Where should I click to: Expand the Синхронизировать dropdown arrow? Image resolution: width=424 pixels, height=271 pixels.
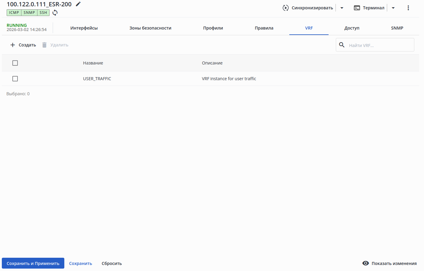(342, 8)
